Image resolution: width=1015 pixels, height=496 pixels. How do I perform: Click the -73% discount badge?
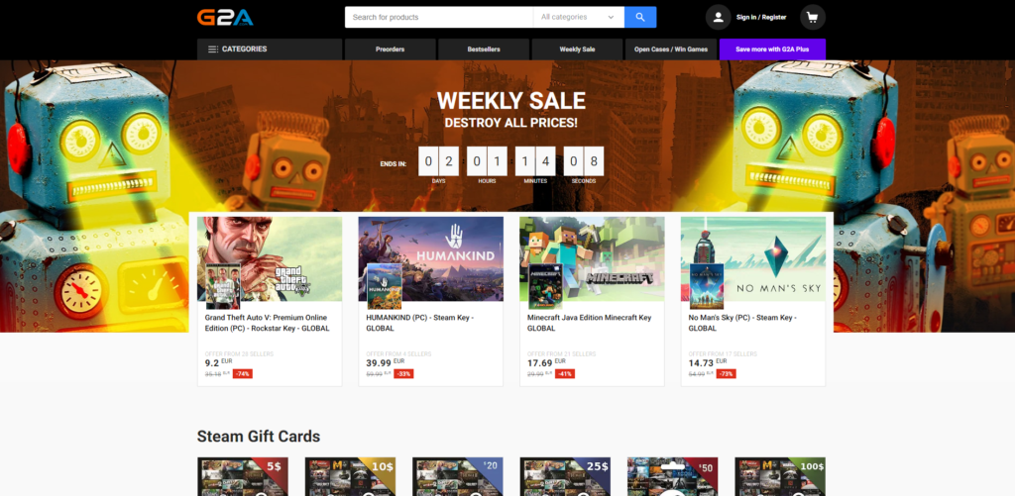tap(727, 374)
